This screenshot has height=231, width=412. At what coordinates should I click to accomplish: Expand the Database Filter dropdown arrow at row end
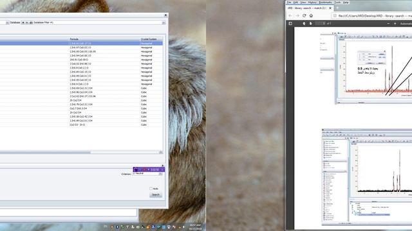(x=164, y=22)
